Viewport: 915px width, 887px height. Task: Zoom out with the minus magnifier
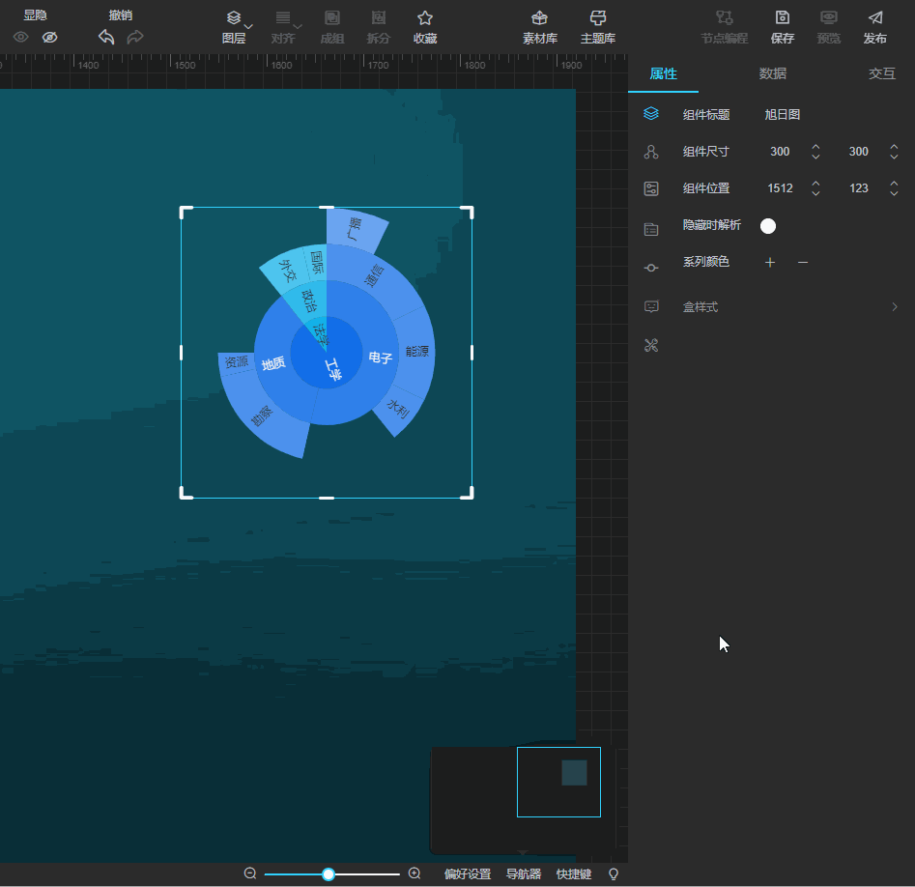(250, 873)
